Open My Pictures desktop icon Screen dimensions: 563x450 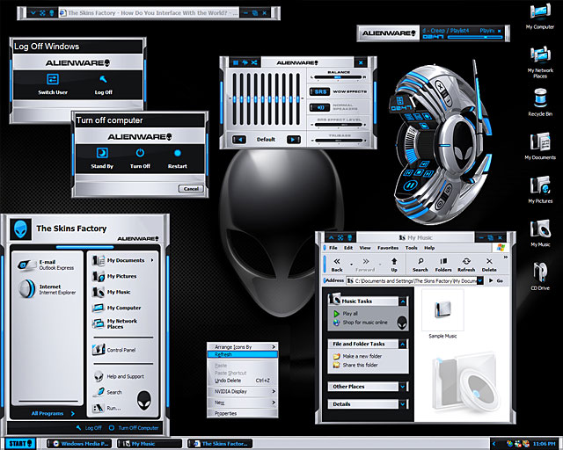[540, 190]
